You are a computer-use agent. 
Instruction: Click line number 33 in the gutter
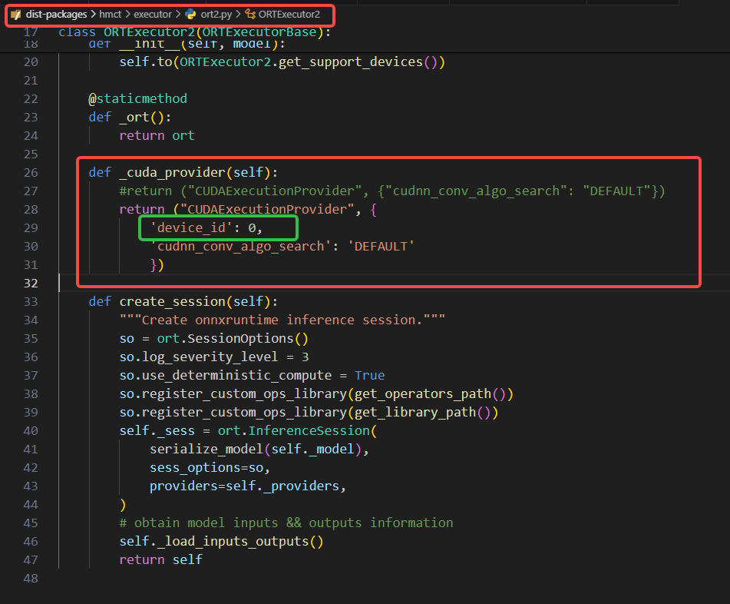(x=30, y=301)
